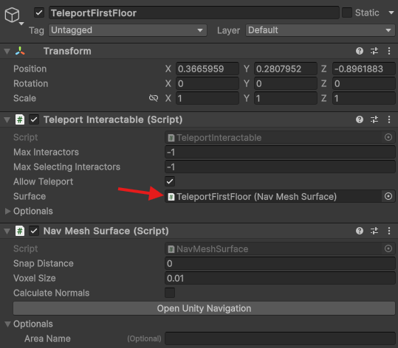Click the GameObject cube icon selector
The height and width of the screenshot is (348, 398).
12,15
